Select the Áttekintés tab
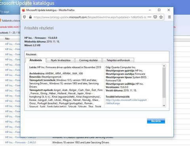Image resolution: width=190 pixels, height=146 pixels. [x=36, y=60]
